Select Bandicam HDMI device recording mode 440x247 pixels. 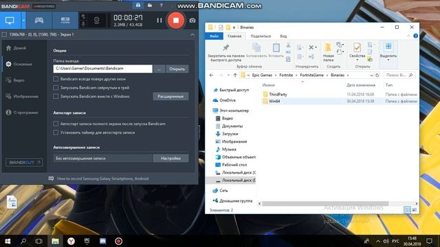(x=65, y=20)
